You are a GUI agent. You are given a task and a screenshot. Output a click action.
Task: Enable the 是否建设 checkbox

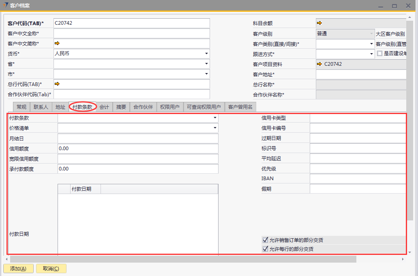point(379,54)
